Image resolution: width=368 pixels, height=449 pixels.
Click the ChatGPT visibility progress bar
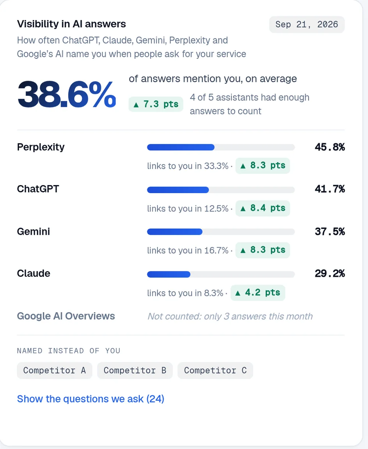pos(221,190)
